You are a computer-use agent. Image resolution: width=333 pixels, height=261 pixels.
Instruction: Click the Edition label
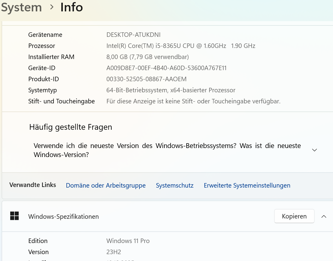38,241
